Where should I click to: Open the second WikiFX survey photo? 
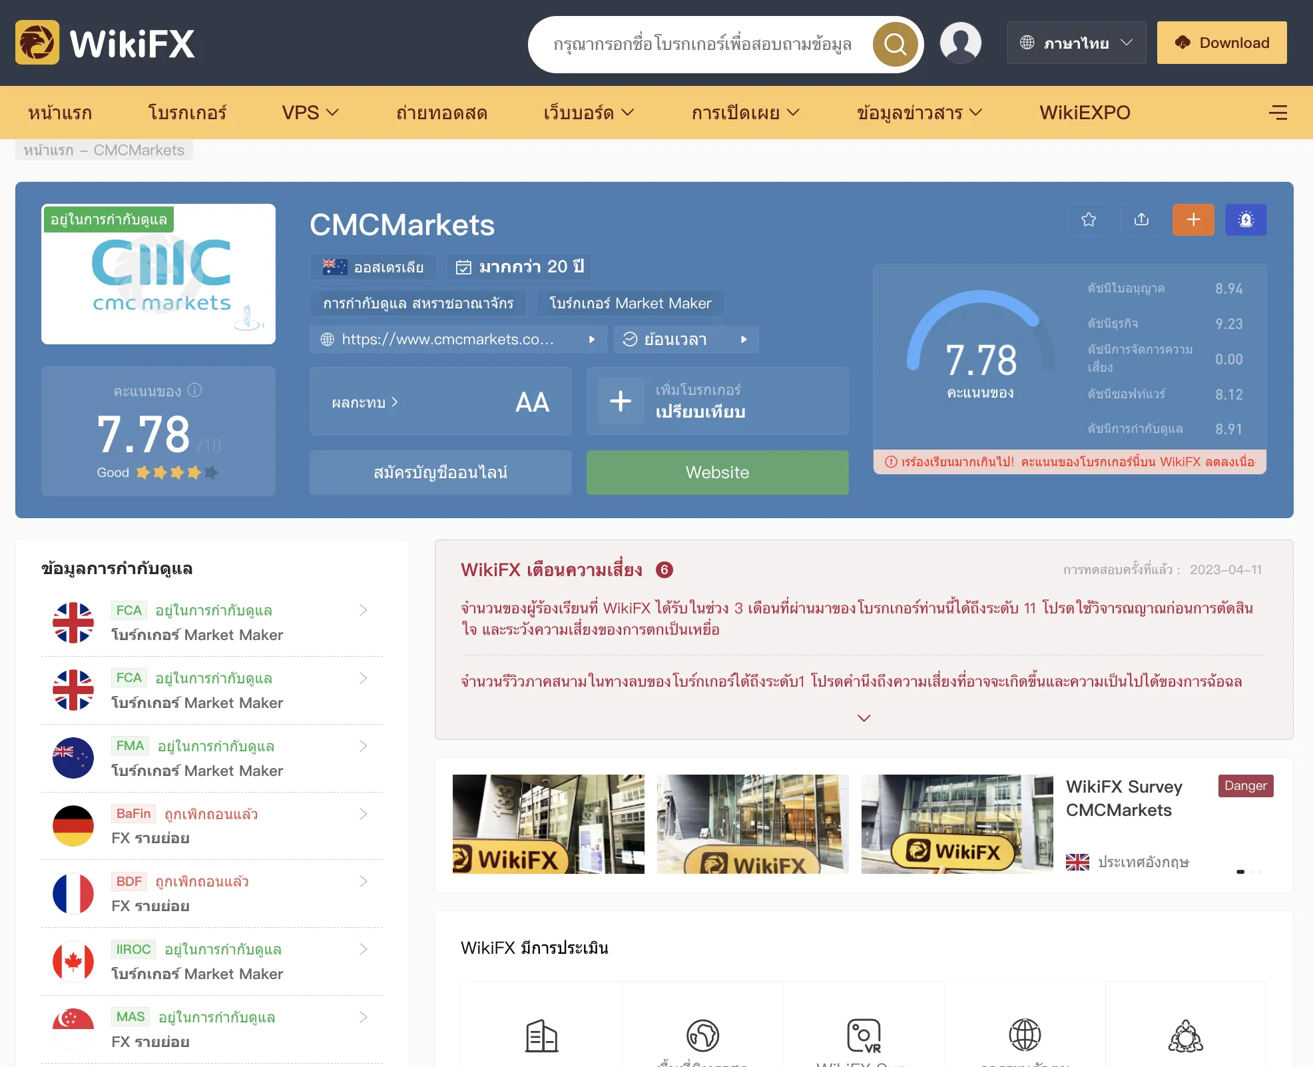(753, 824)
